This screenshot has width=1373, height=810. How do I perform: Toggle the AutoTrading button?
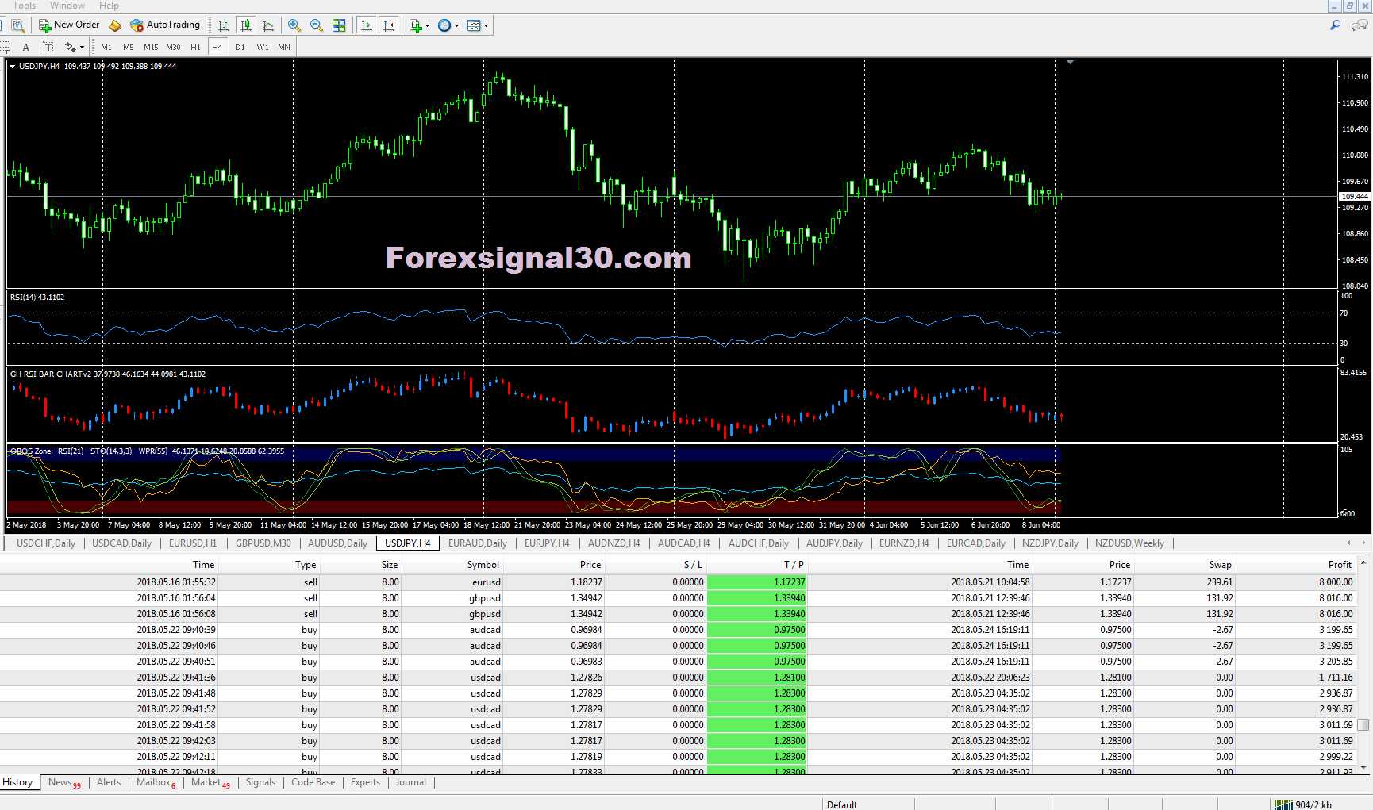click(165, 25)
